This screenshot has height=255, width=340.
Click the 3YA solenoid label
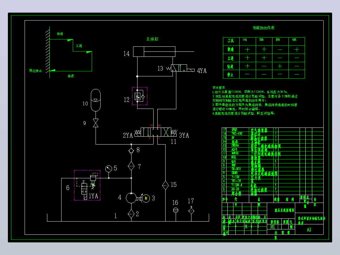point(184,135)
